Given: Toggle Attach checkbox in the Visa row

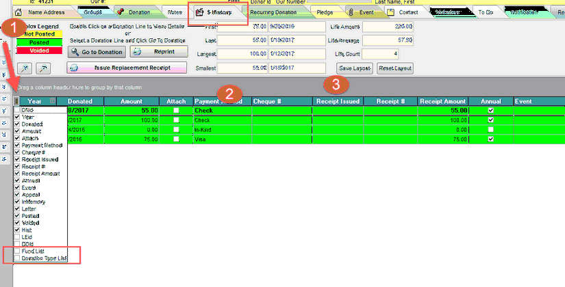Looking at the screenshot, I should [x=176, y=139].
